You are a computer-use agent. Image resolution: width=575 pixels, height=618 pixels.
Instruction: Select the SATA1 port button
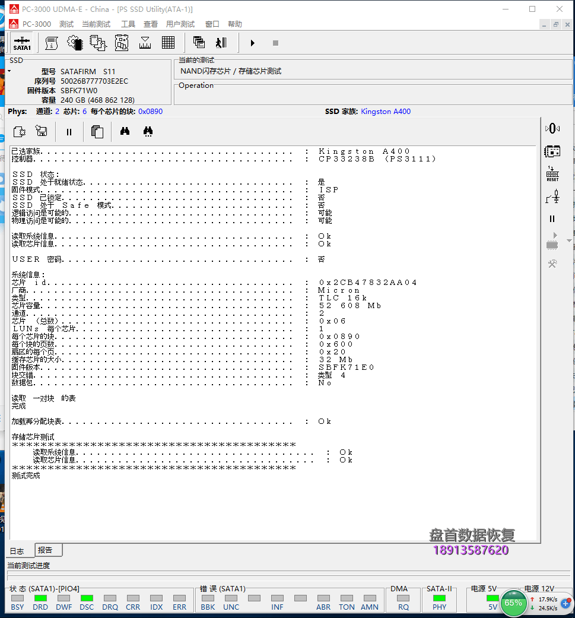[x=22, y=43]
